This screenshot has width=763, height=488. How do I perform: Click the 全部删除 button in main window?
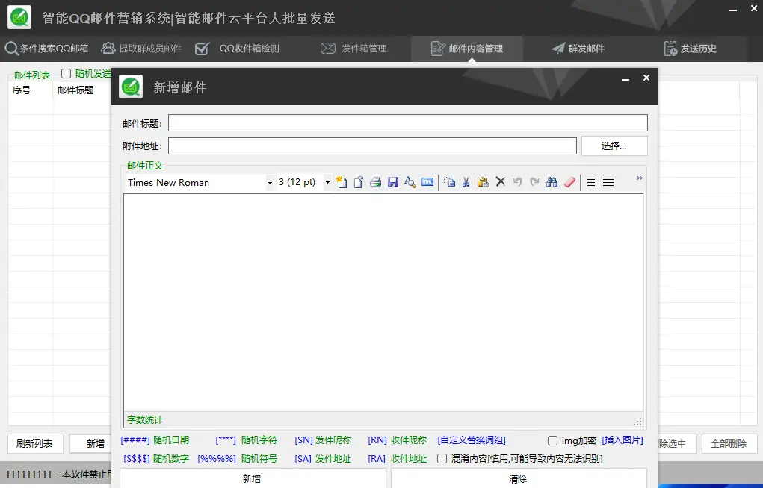[x=729, y=443]
